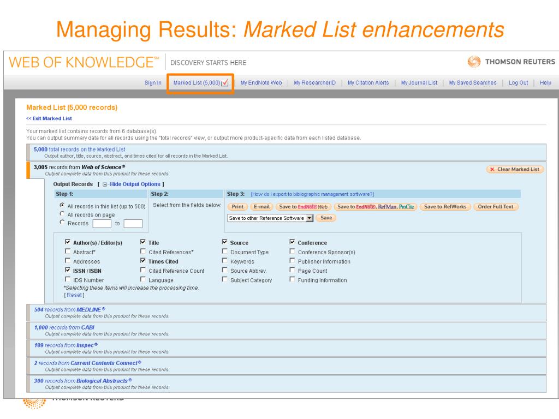559x419 pixels.
Task: Check Document Type option
Action: [224, 252]
